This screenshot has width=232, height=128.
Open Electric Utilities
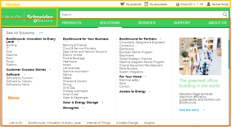[73, 55]
